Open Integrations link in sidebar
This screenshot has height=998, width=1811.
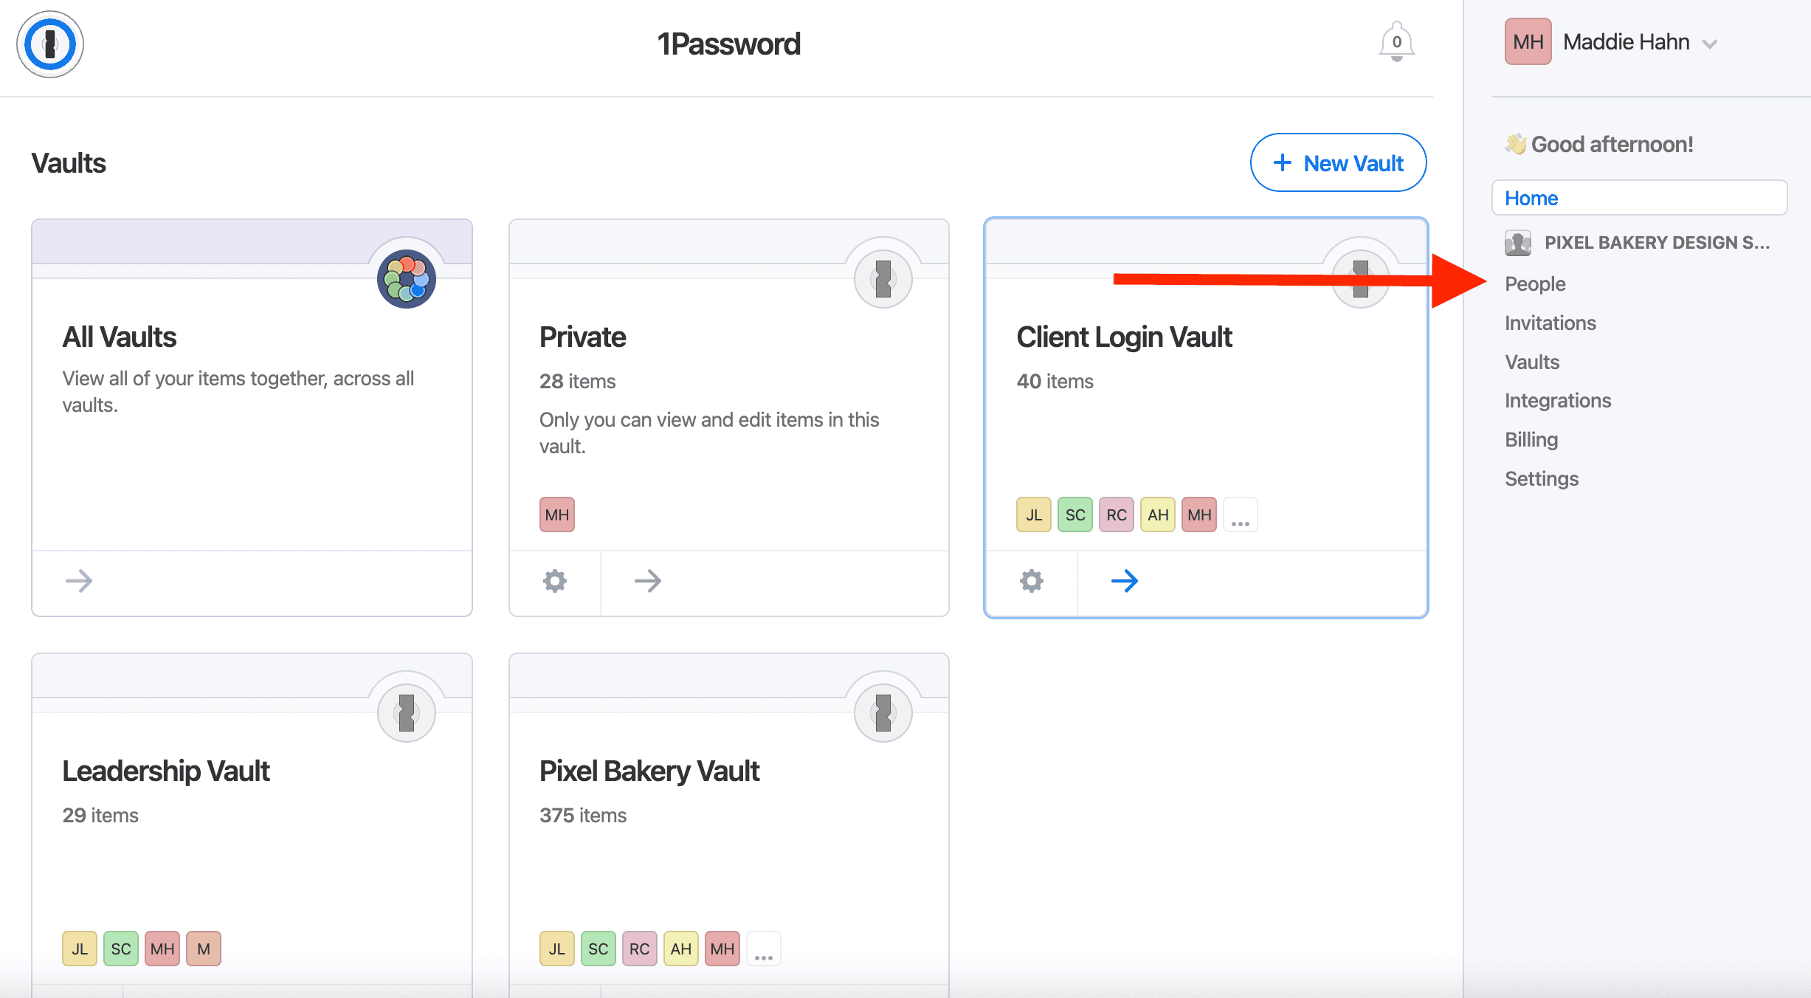pyautogui.click(x=1558, y=401)
